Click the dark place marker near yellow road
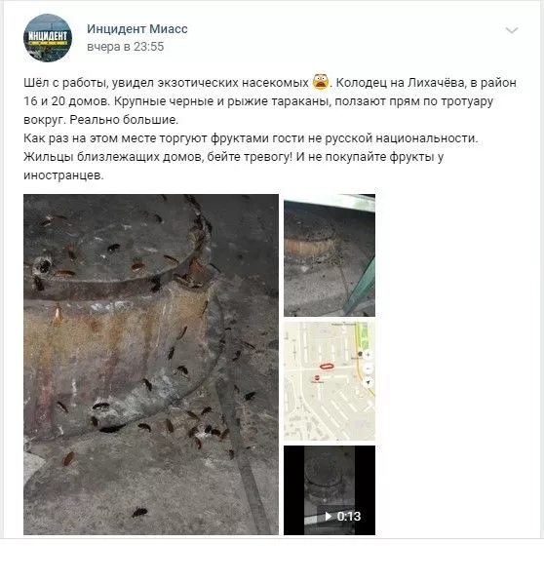This screenshot has height=582, width=544. (360, 354)
